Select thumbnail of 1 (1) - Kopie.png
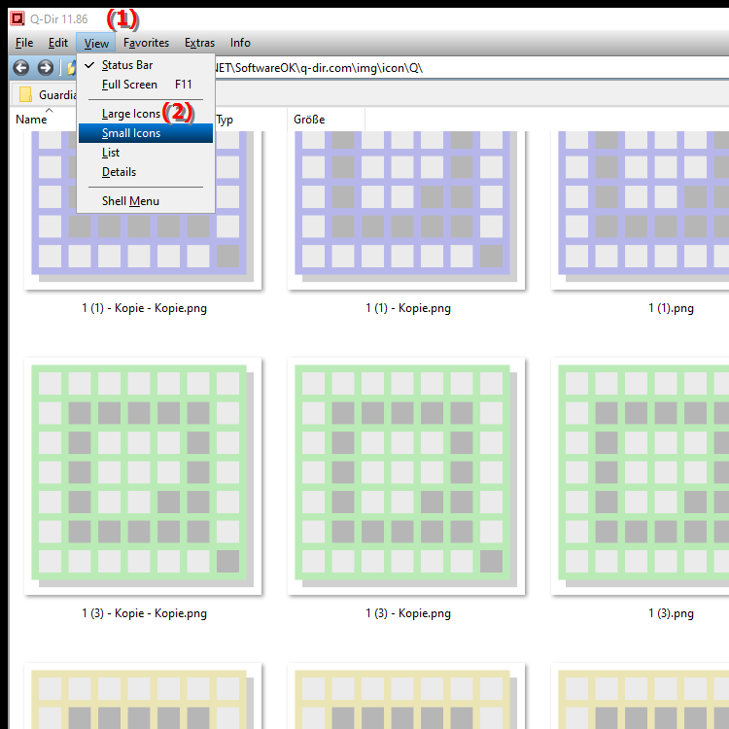 pyautogui.click(x=406, y=210)
